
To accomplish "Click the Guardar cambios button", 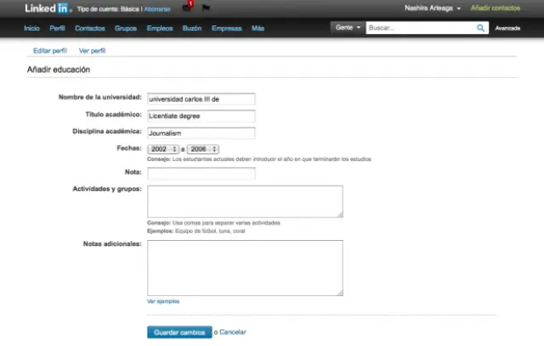I will coord(178,332).
